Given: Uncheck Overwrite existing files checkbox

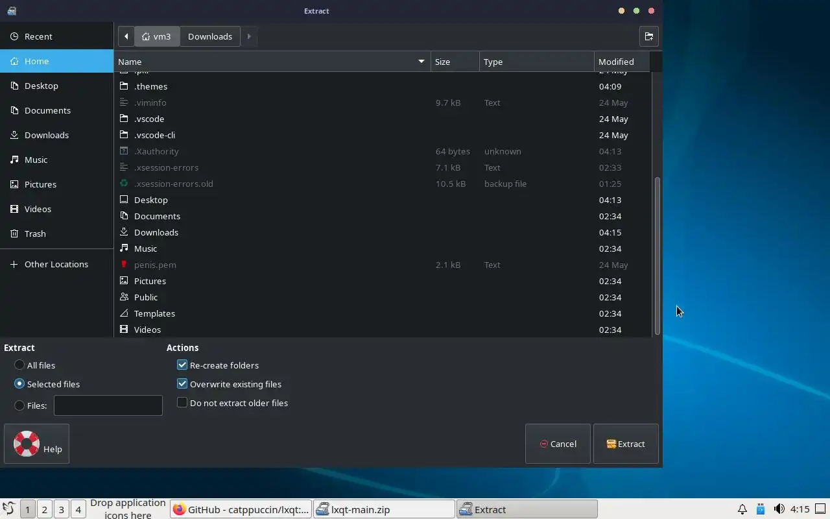Looking at the screenshot, I should (x=182, y=384).
